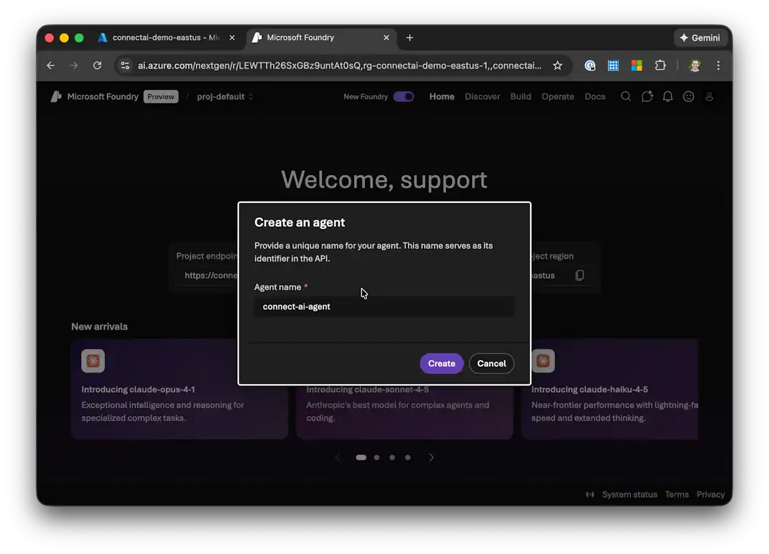The width and height of the screenshot is (769, 554).
Task: Open the System status link
Action: click(x=629, y=494)
